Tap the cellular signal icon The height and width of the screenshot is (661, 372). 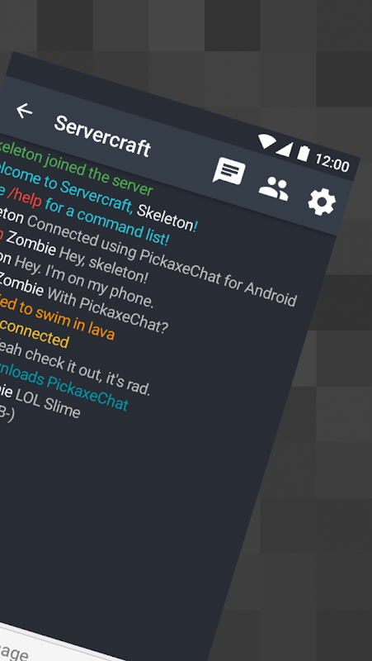tap(285, 149)
